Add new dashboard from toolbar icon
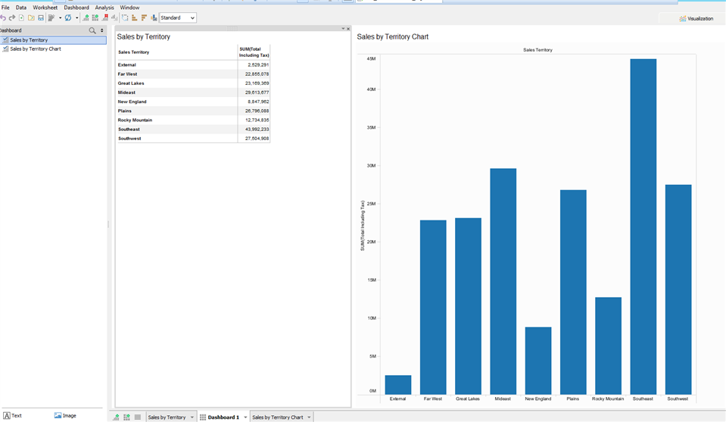This screenshot has width=726, height=422. click(95, 17)
